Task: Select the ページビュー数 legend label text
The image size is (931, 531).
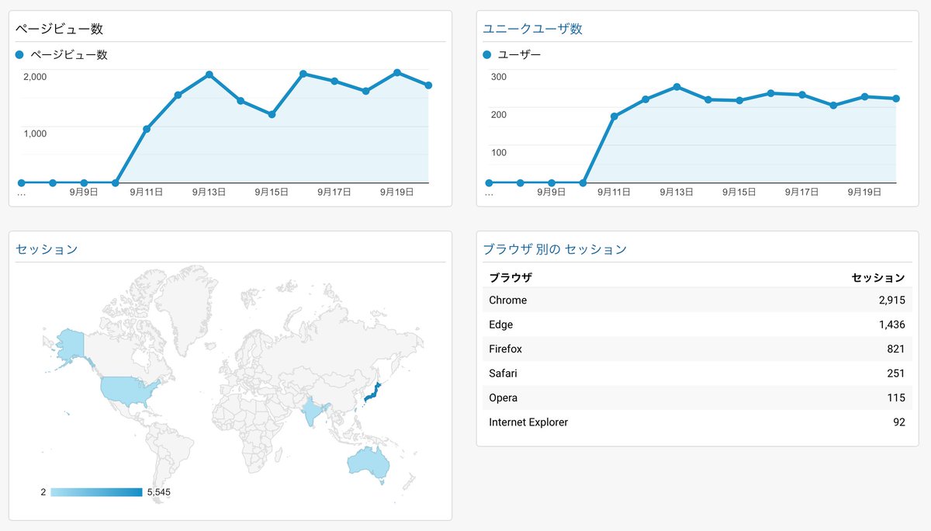Action: coord(69,55)
